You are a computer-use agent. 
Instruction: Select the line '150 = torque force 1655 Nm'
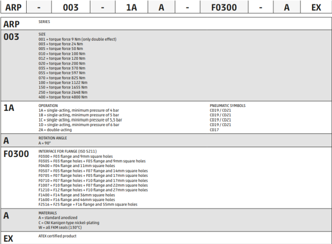63,88
